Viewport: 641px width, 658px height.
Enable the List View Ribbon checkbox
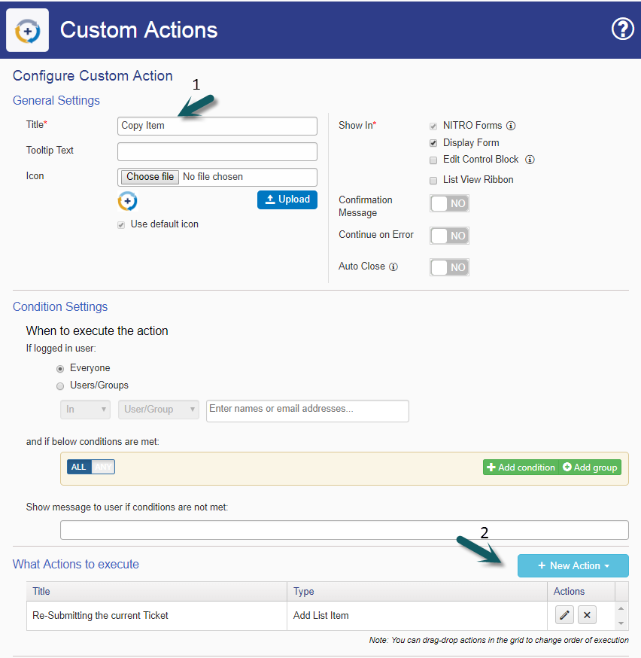[x=433, y=180]
